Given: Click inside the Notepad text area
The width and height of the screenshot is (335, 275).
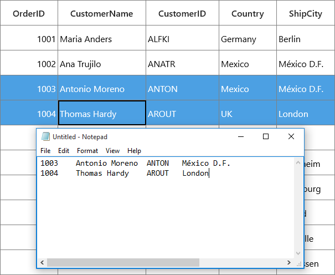Looking at the screenshot, I should 166,207.
